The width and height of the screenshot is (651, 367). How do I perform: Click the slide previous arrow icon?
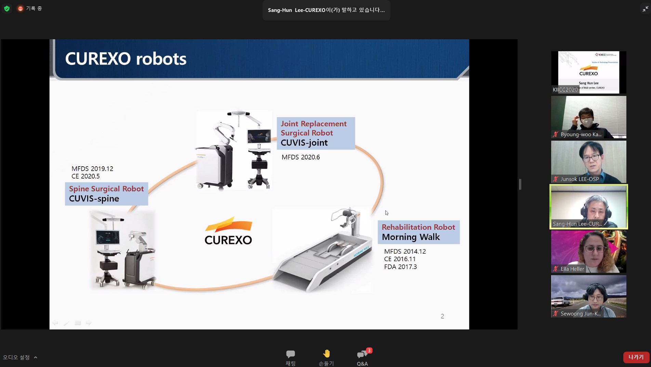click(55, 323)
